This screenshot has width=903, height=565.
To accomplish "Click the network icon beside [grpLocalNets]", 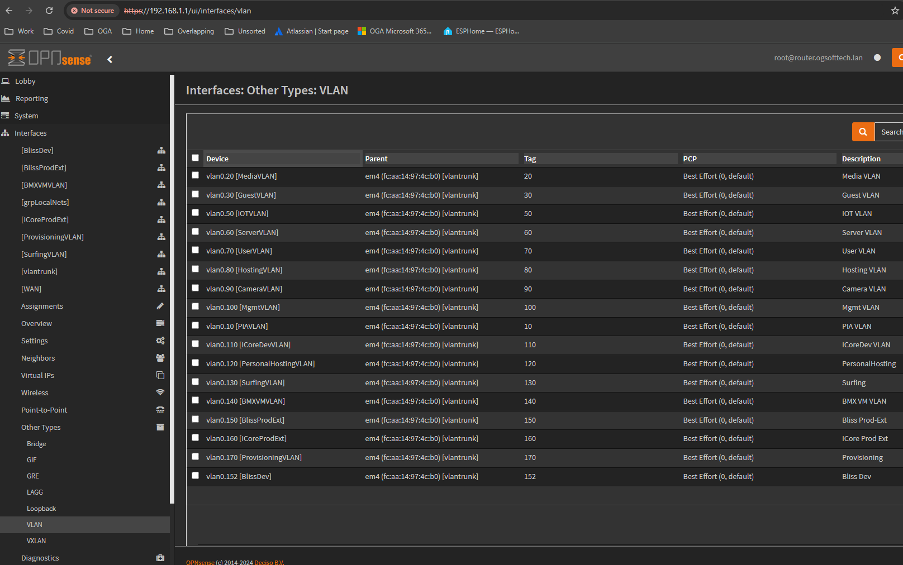I will pos(161,202).
